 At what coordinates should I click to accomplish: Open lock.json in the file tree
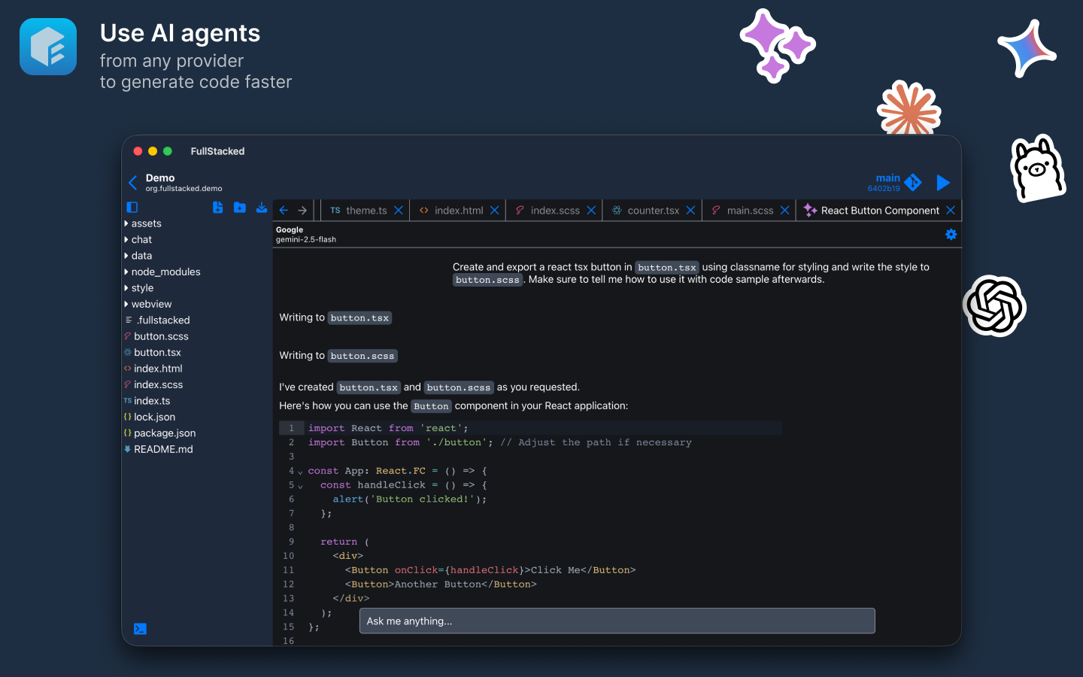(x=150, y=417)
